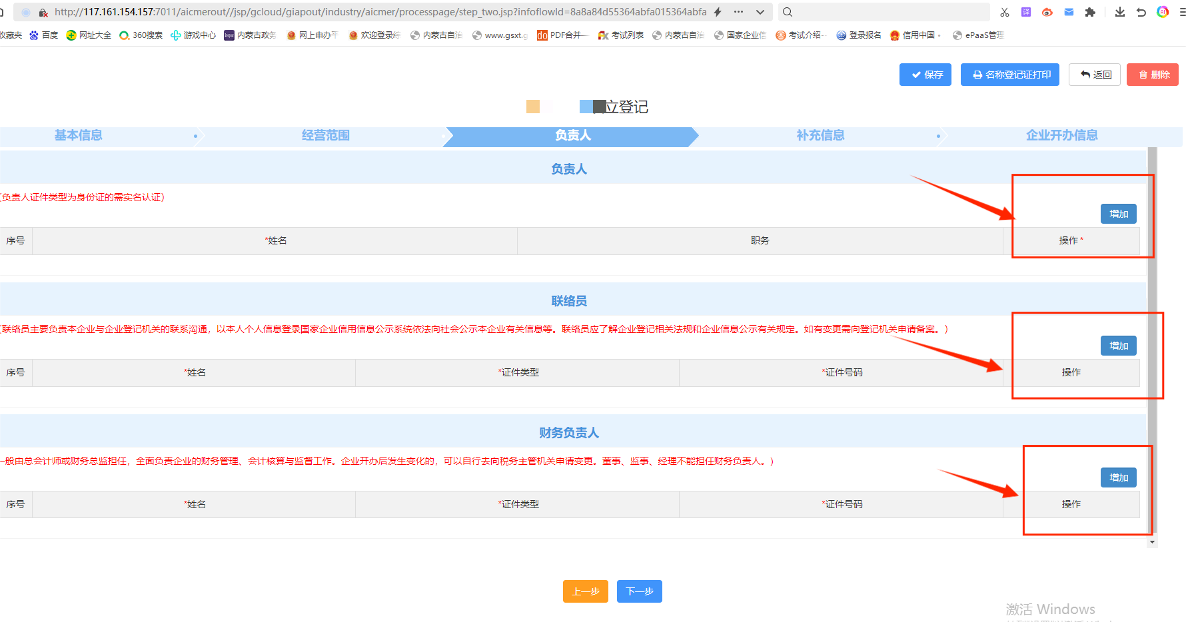This screenshot has width=1186, height=622.
Task: Click 增加 button in 联络员 section
Action: pos(1118,346)
